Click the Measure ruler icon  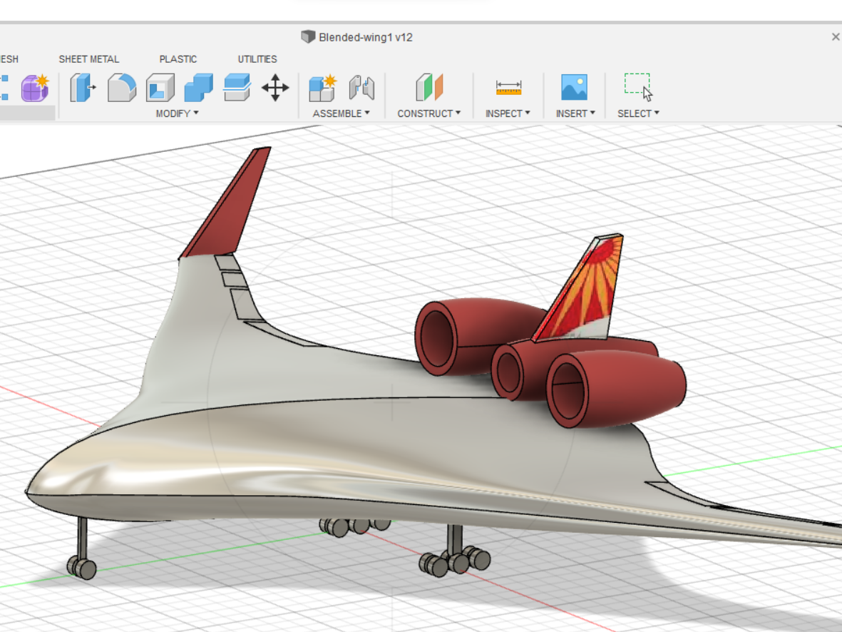[508, 88]
